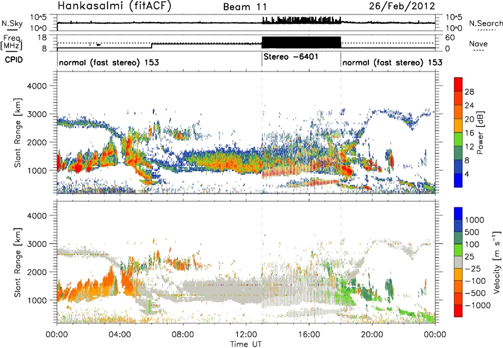The width and height of the screenshot is (503, 348).
Task: Click the 28 dB colorbar label
Action: [x=469, y=92]
